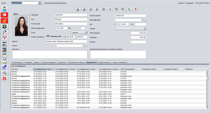Switch to the Документи tab
Viewport: 211px width, 113px height.
(62, 62)
